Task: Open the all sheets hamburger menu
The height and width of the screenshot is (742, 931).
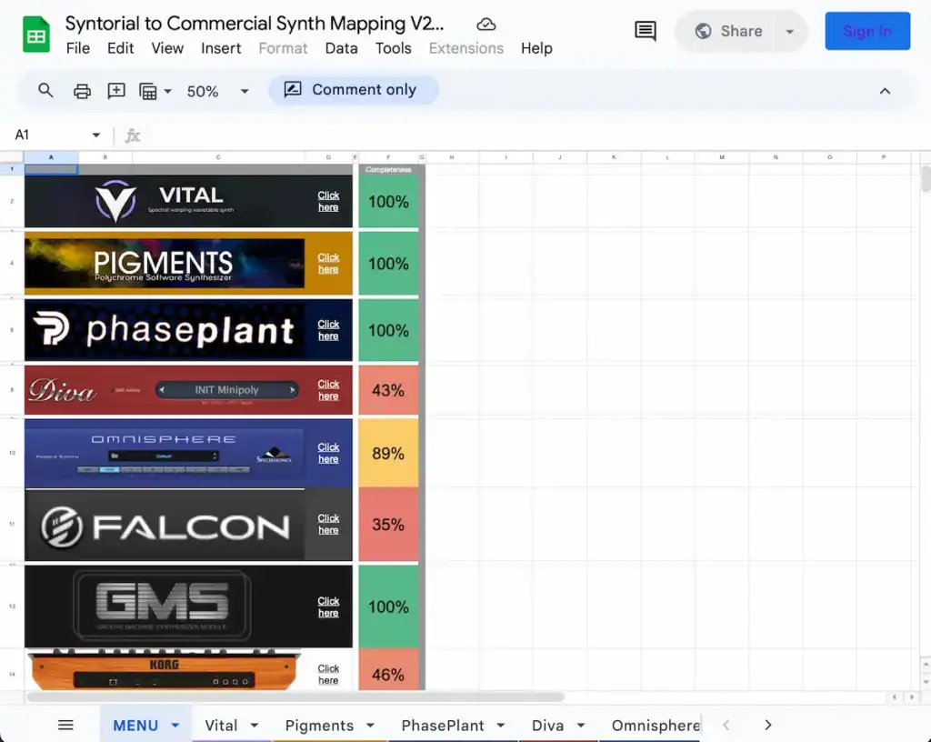Action: [65, 725]
